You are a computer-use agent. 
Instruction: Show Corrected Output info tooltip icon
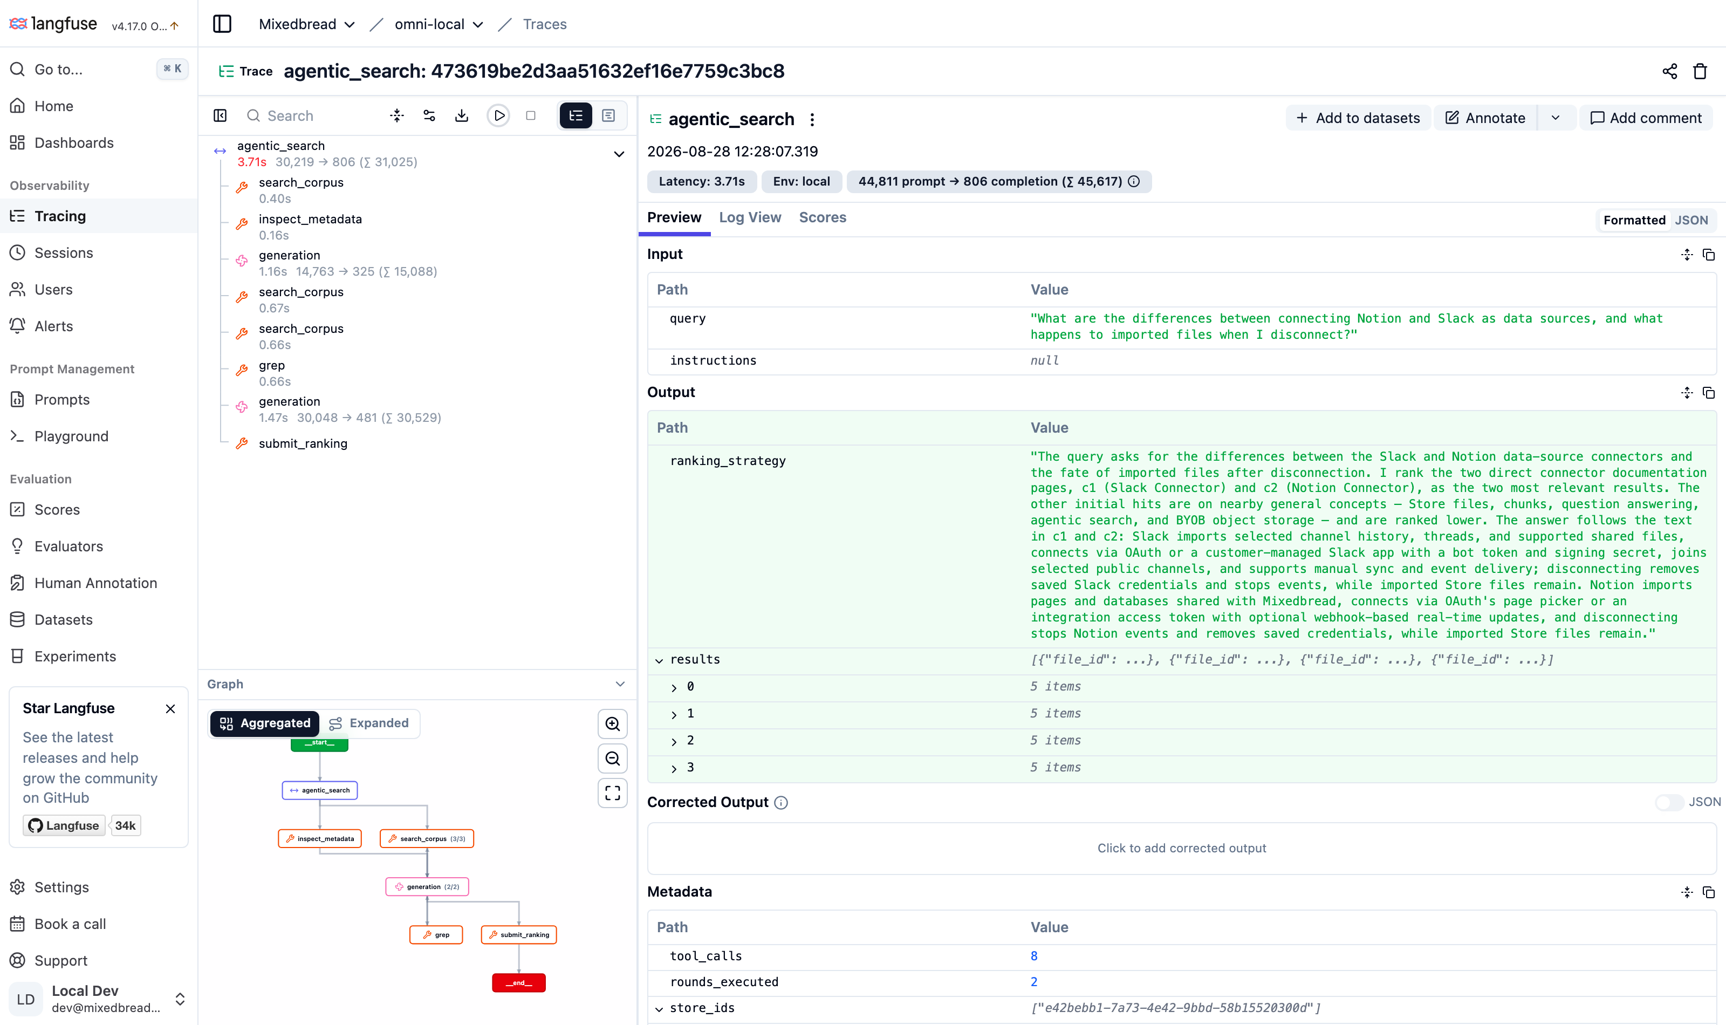pyautogui.click(x=781, y=803)
